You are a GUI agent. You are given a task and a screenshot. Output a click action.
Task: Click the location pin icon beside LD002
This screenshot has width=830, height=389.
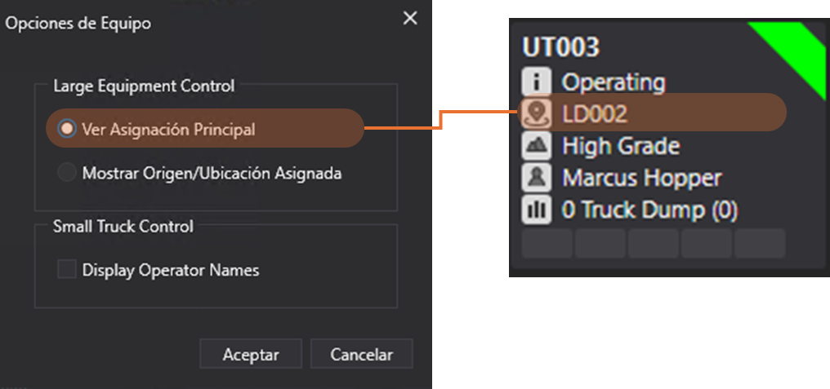tap(535, 113)
